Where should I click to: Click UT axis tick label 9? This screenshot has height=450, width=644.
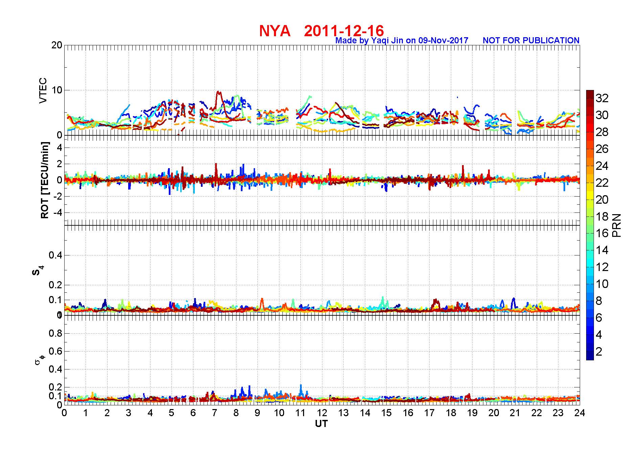click(257, 413)
